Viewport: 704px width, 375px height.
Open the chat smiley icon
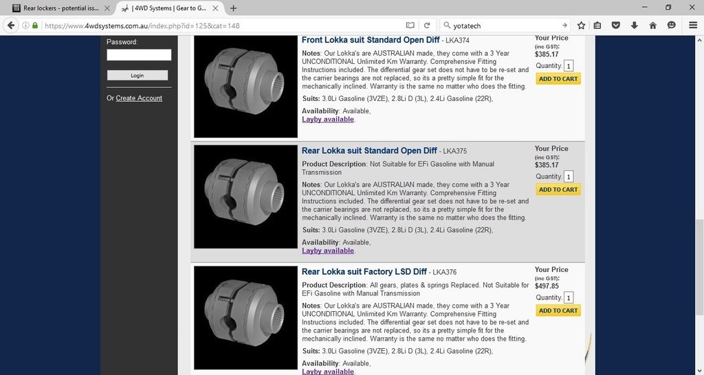tap(671, 25)
